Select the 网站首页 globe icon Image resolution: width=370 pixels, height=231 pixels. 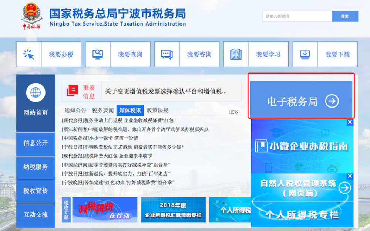point(36,92)
